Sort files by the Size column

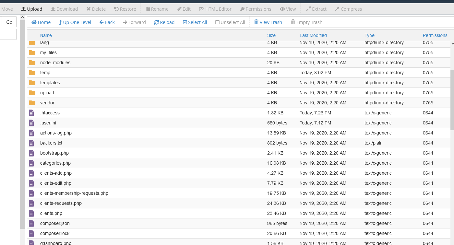coord(271,35)
